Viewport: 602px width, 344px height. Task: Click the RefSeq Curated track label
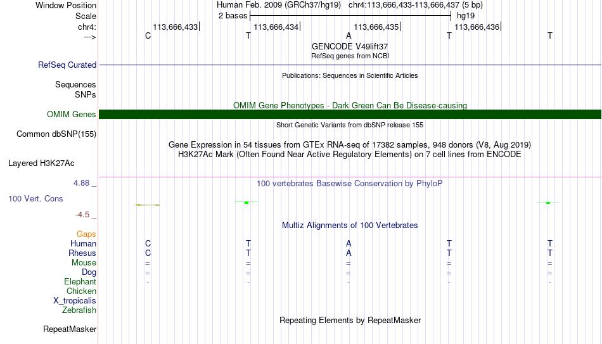coord(67,65)
